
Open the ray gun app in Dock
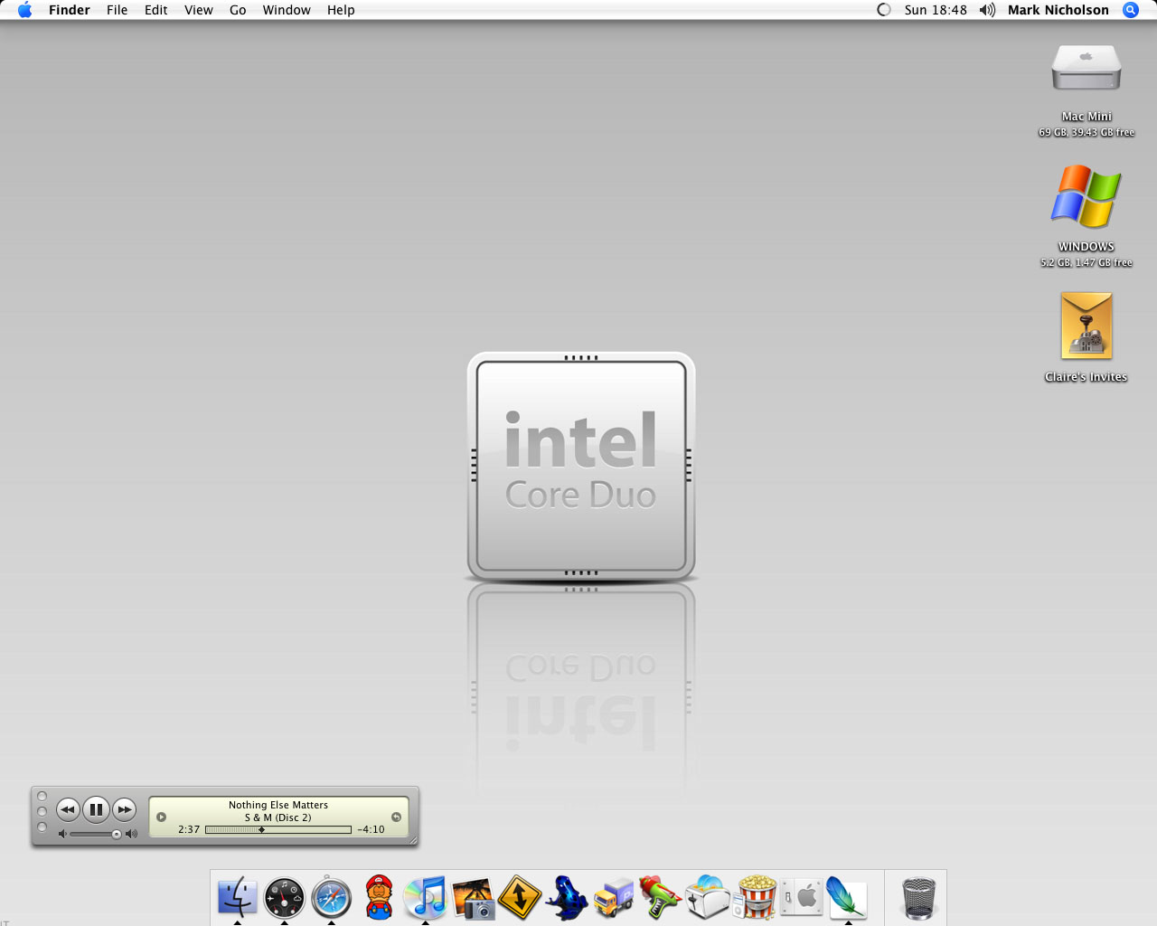[x=661, y=897]
